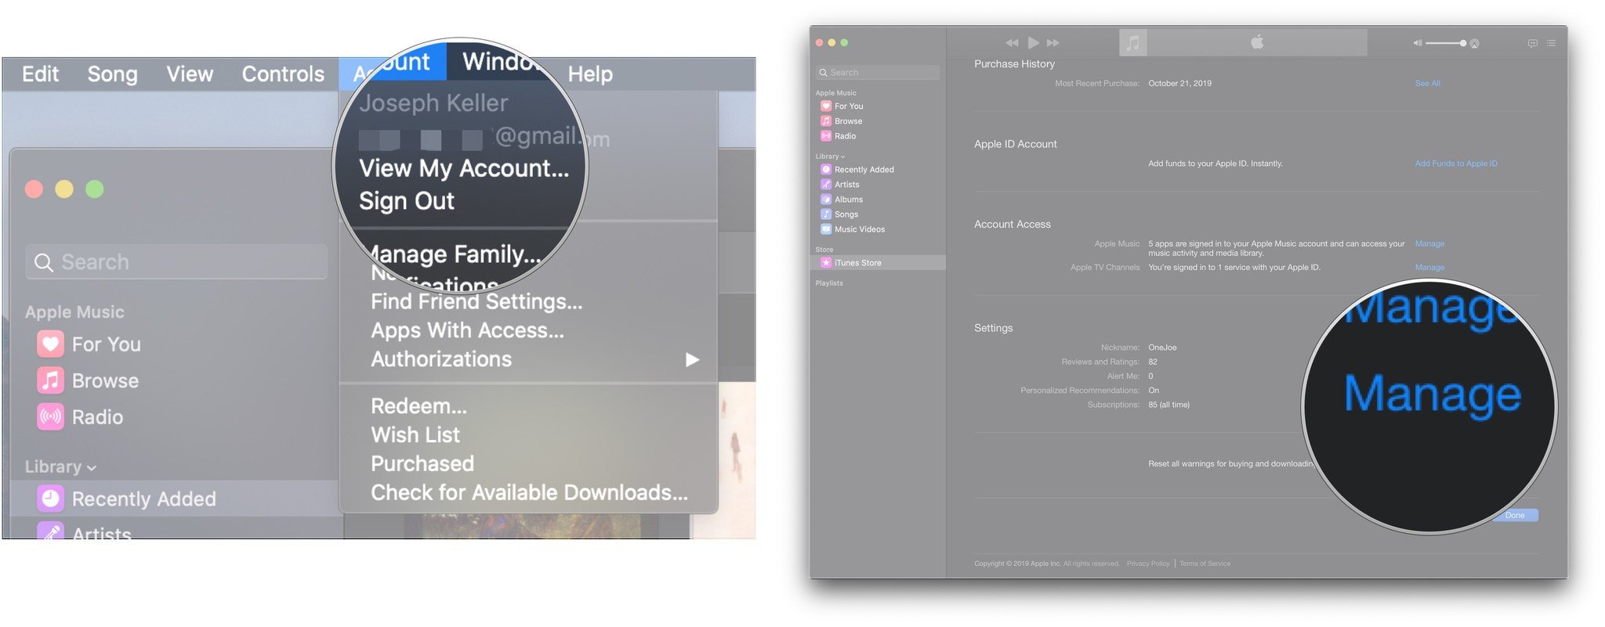This screenshot has width=1605, height=627.
Task: Open the Privacy Policy link
Action: pyautogui.click(x=1148, y=564)
